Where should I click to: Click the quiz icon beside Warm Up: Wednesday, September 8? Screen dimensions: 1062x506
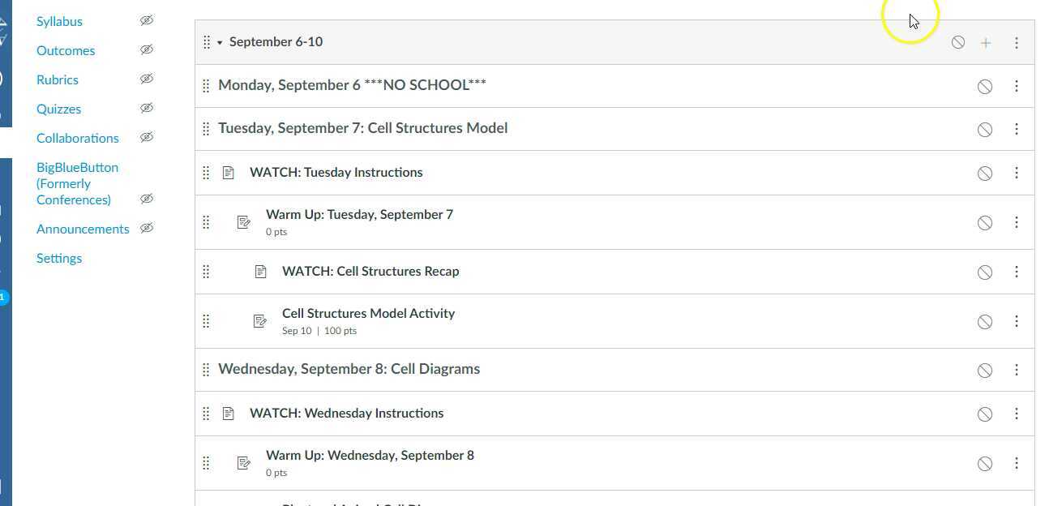pos(244,463)
